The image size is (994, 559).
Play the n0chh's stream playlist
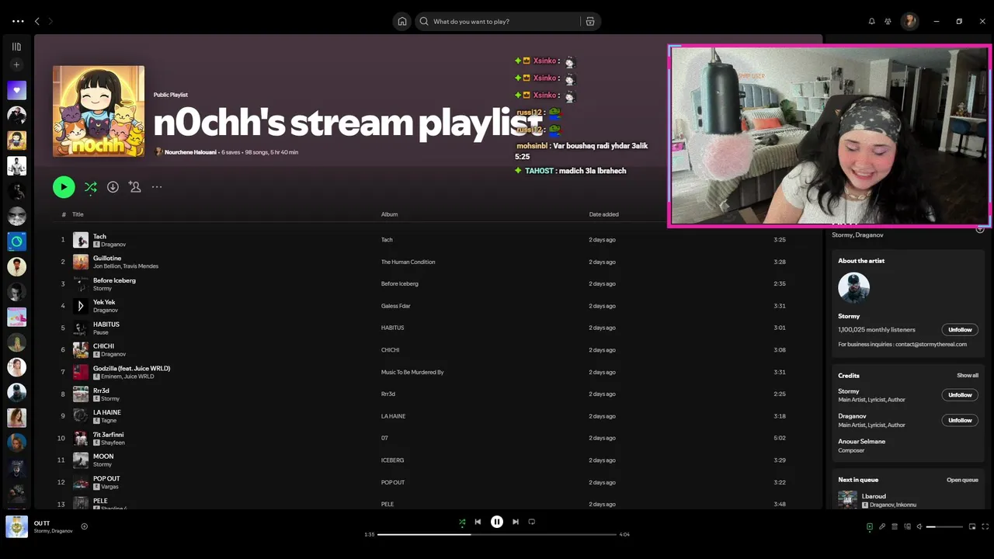pyautogui.click(x=64, y=187)
